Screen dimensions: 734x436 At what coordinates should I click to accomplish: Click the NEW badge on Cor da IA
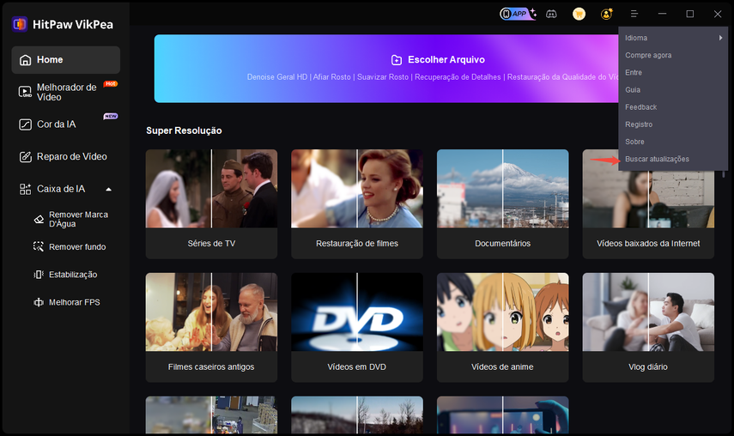(111, 116)
